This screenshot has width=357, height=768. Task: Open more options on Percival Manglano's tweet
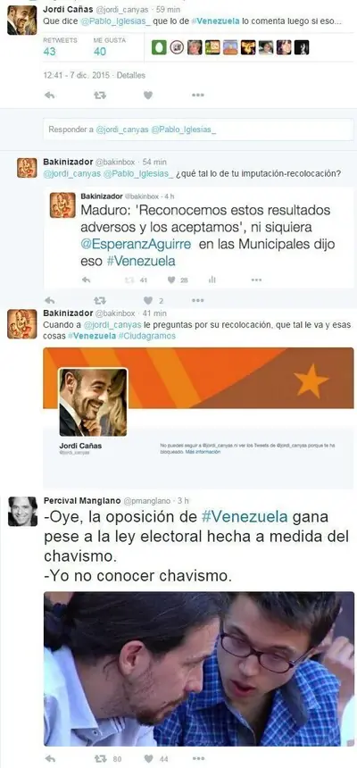click(x=198, y=759)
